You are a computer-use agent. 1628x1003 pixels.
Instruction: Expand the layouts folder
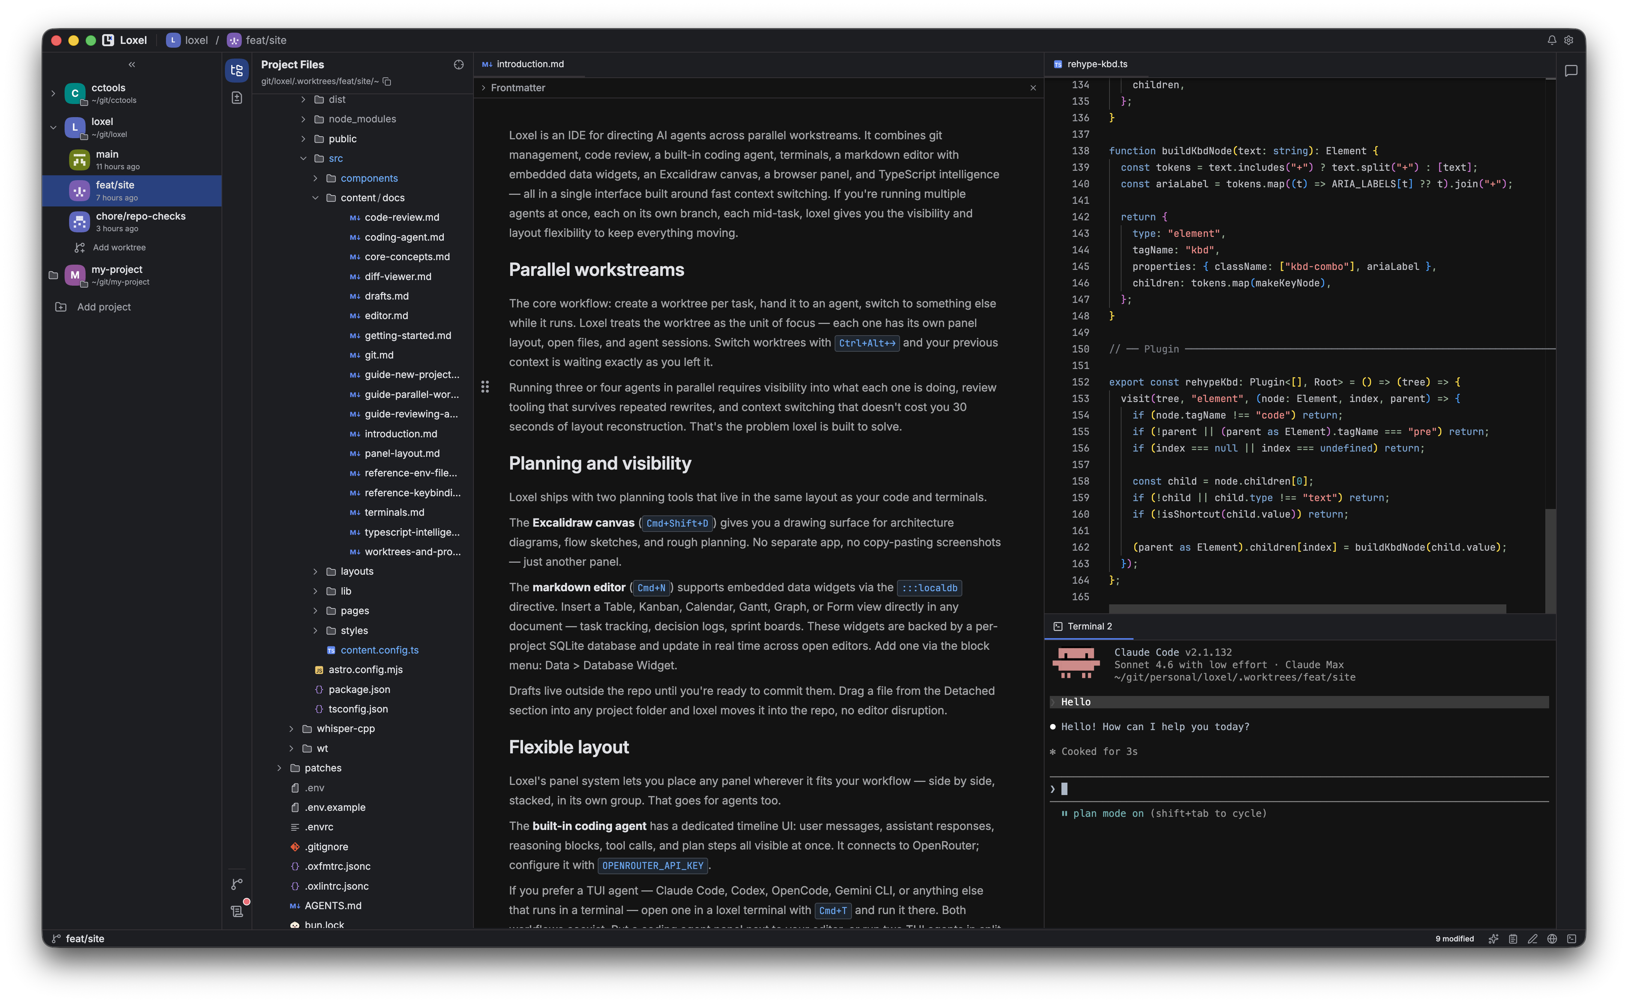[x=315, y=572]
